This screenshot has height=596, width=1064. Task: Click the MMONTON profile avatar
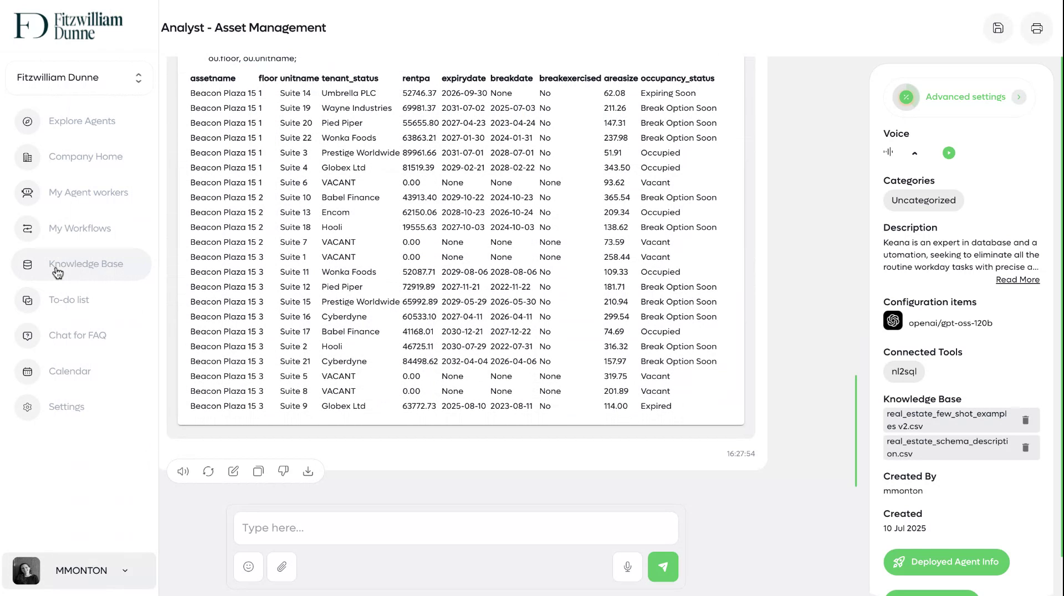(x=26, y=571)
